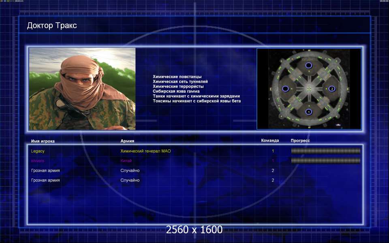The image size is (389, 243).
Task: Select start position marker 2 on map
Action: 332,89
